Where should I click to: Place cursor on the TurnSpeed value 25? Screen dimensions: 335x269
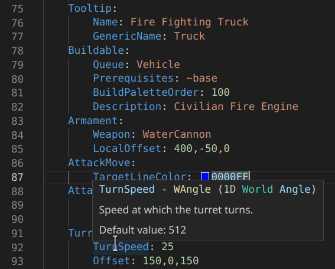coord(168,247)
